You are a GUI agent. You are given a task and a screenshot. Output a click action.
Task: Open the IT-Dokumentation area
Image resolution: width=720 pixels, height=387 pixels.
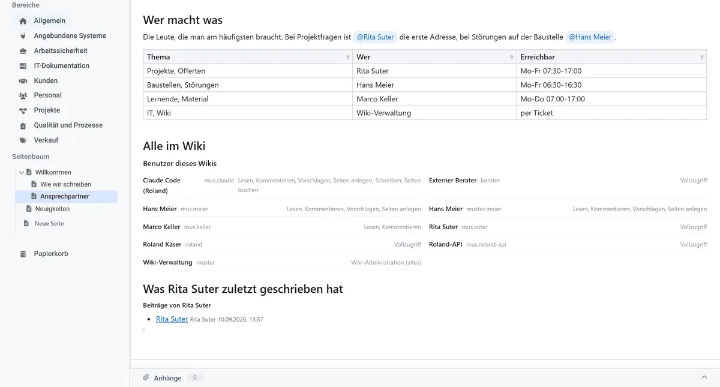click(62, 66)
